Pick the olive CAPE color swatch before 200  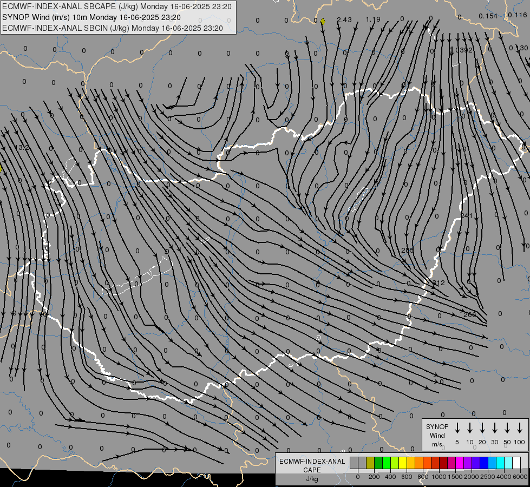(370, 463)
